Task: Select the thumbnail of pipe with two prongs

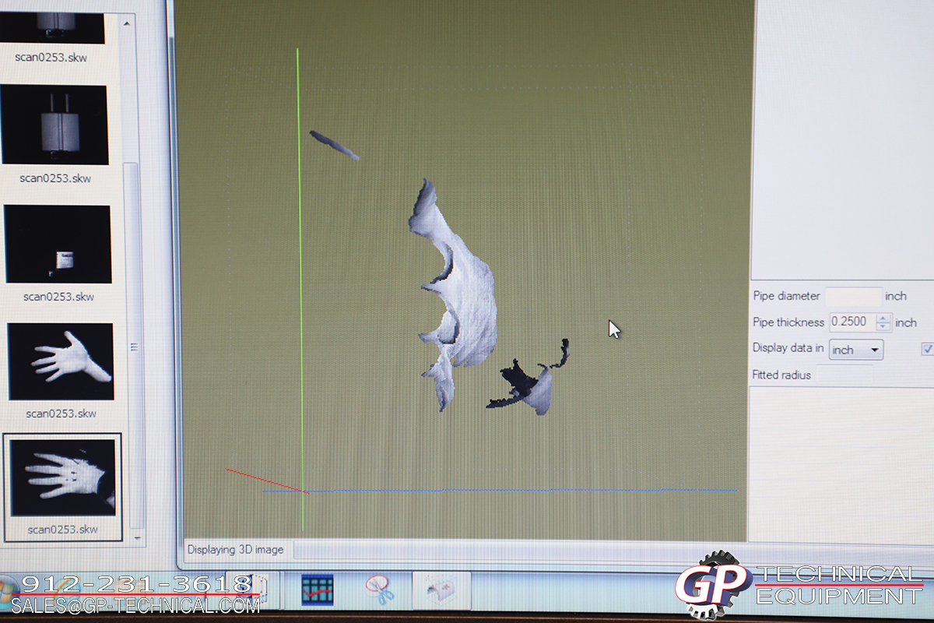Action: (54, 125)
